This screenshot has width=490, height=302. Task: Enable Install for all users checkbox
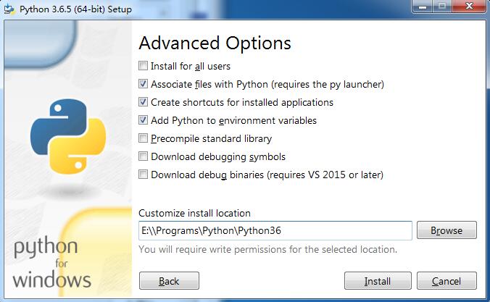(x=143, y=66)
